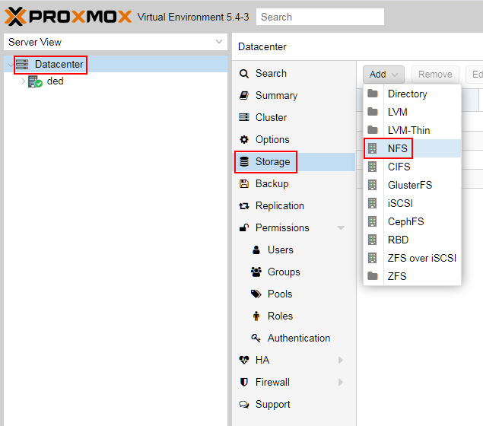Click the Replication arrows icon
Image resolution: width=483 pixels, height=426 pixels.
[244, 206]
